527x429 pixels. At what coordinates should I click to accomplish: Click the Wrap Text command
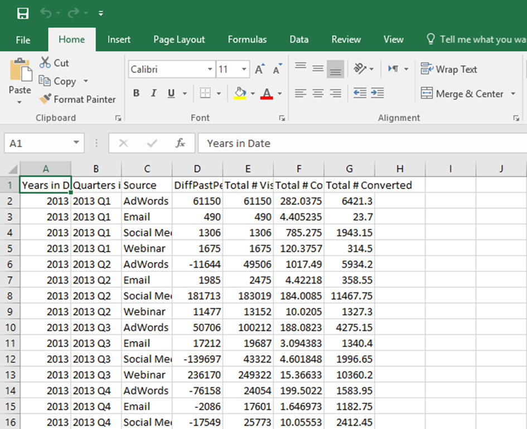pos(449,69)
